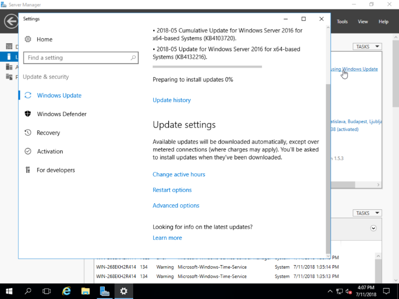This screenshot has height=299, width=399.
Task: Open network tray icon
Action: 339,292
